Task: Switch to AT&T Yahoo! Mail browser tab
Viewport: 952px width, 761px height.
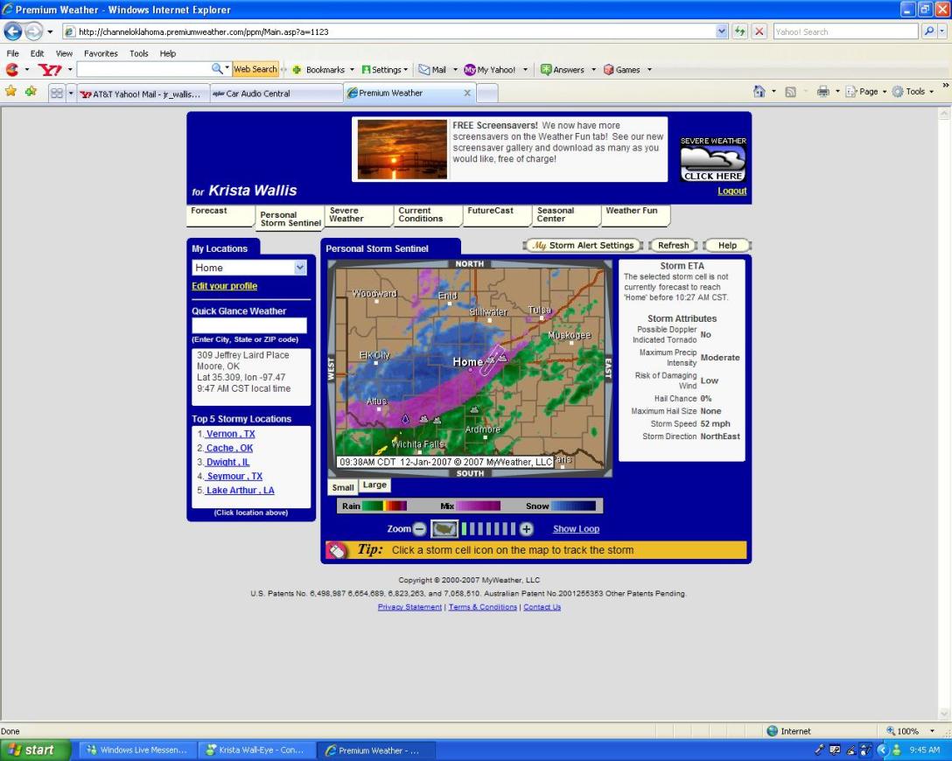Action: (143, 94)
